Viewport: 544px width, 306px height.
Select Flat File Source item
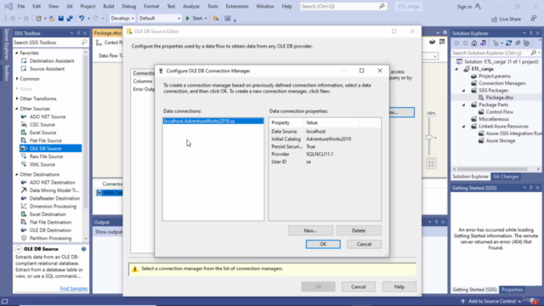pyautogui.click(x=45, y=140)
